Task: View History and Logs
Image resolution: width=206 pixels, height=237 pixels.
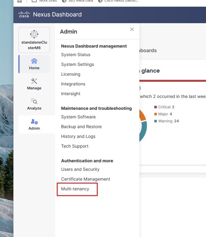Action: pyautogui.click(x=78, y=136)
